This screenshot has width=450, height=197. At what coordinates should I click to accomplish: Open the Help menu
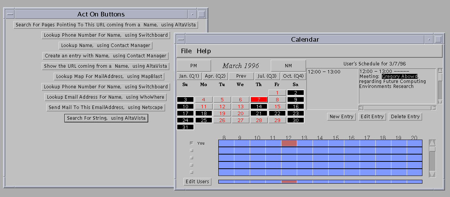click(204, 51)
